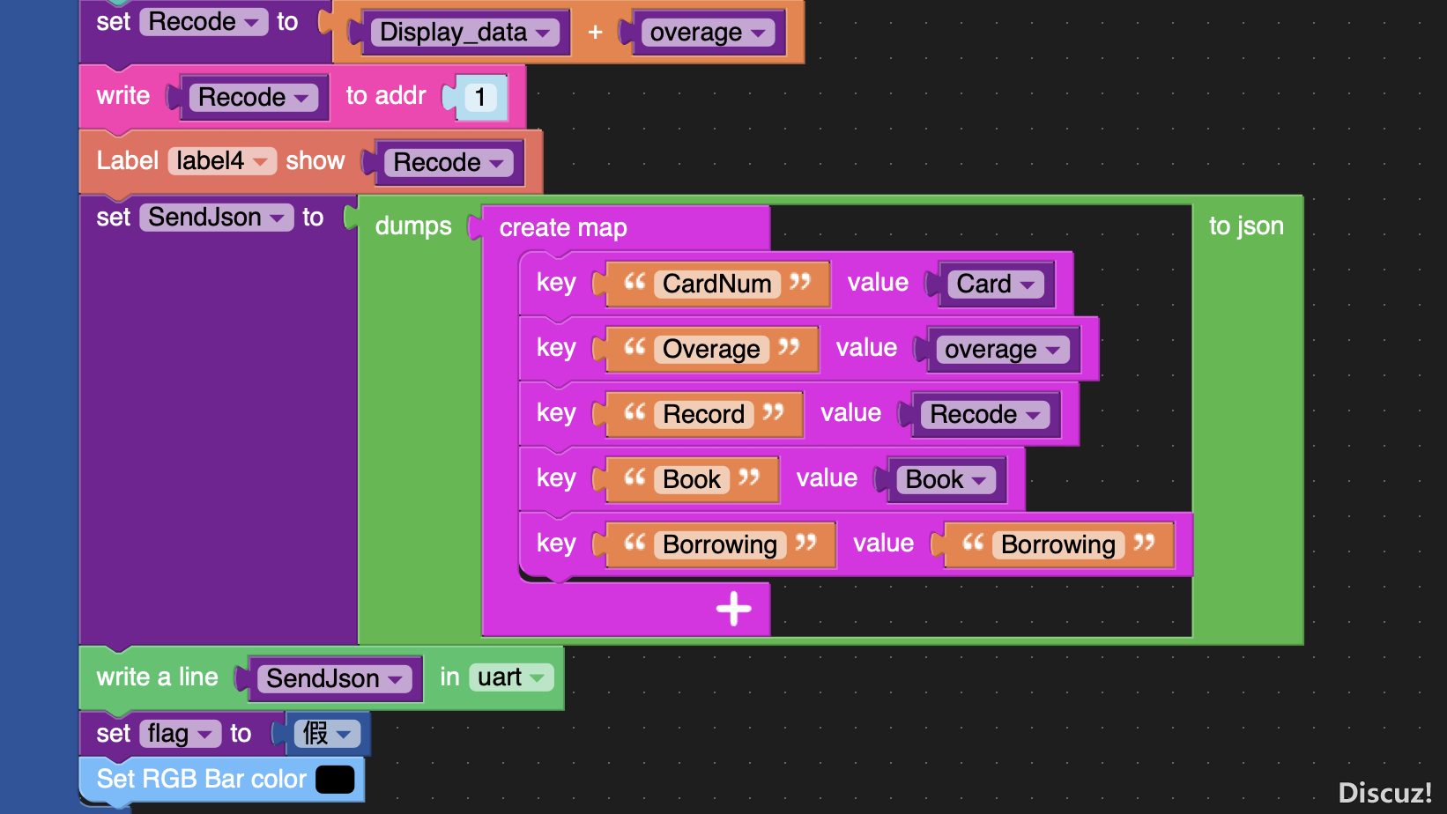
Task: Click the 'value' label of the Record row
Action: [850, 413]
